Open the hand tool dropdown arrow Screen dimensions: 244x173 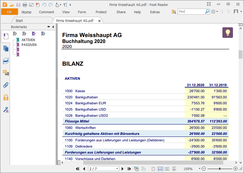(61, 5)
